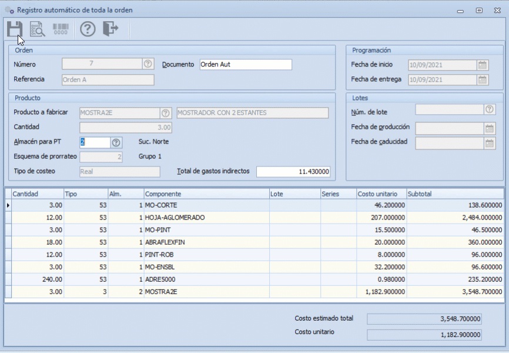This screenshot has height=353, width=509.
Task: Click the Fecha de producción date field
Action: (x=450, y=128)
